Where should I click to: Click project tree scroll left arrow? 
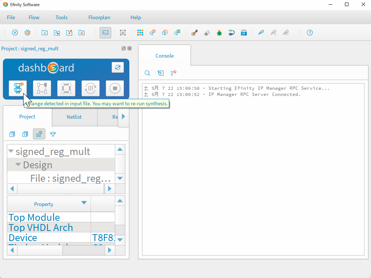point(12,189)
